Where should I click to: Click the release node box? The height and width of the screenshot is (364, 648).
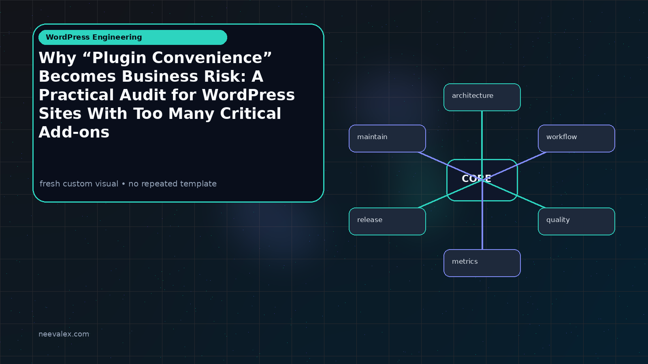pyautogui.click(x=387, y=221)
